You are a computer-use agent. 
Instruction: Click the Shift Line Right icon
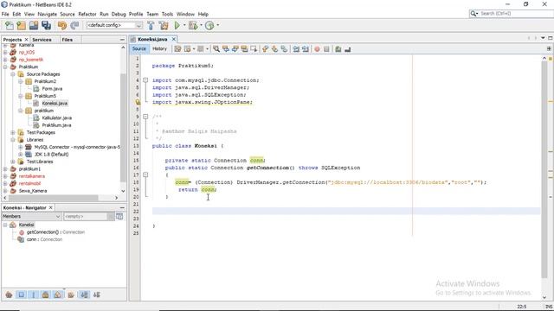pos(306,49)
